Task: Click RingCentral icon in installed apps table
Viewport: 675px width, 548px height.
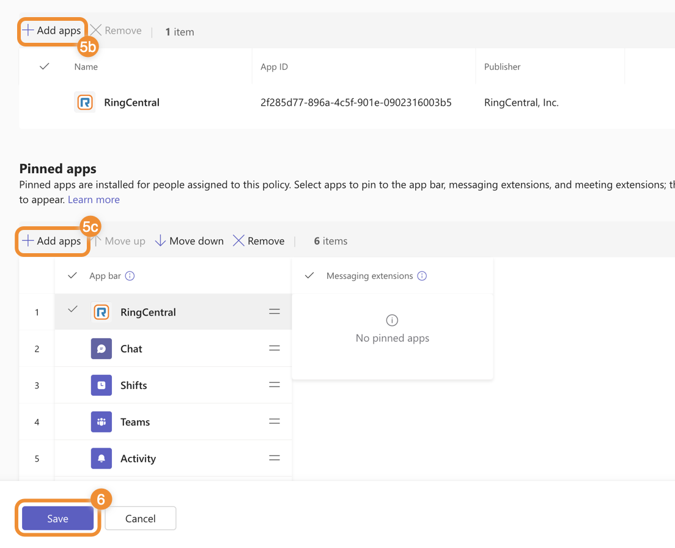Action: click(85, 103)
